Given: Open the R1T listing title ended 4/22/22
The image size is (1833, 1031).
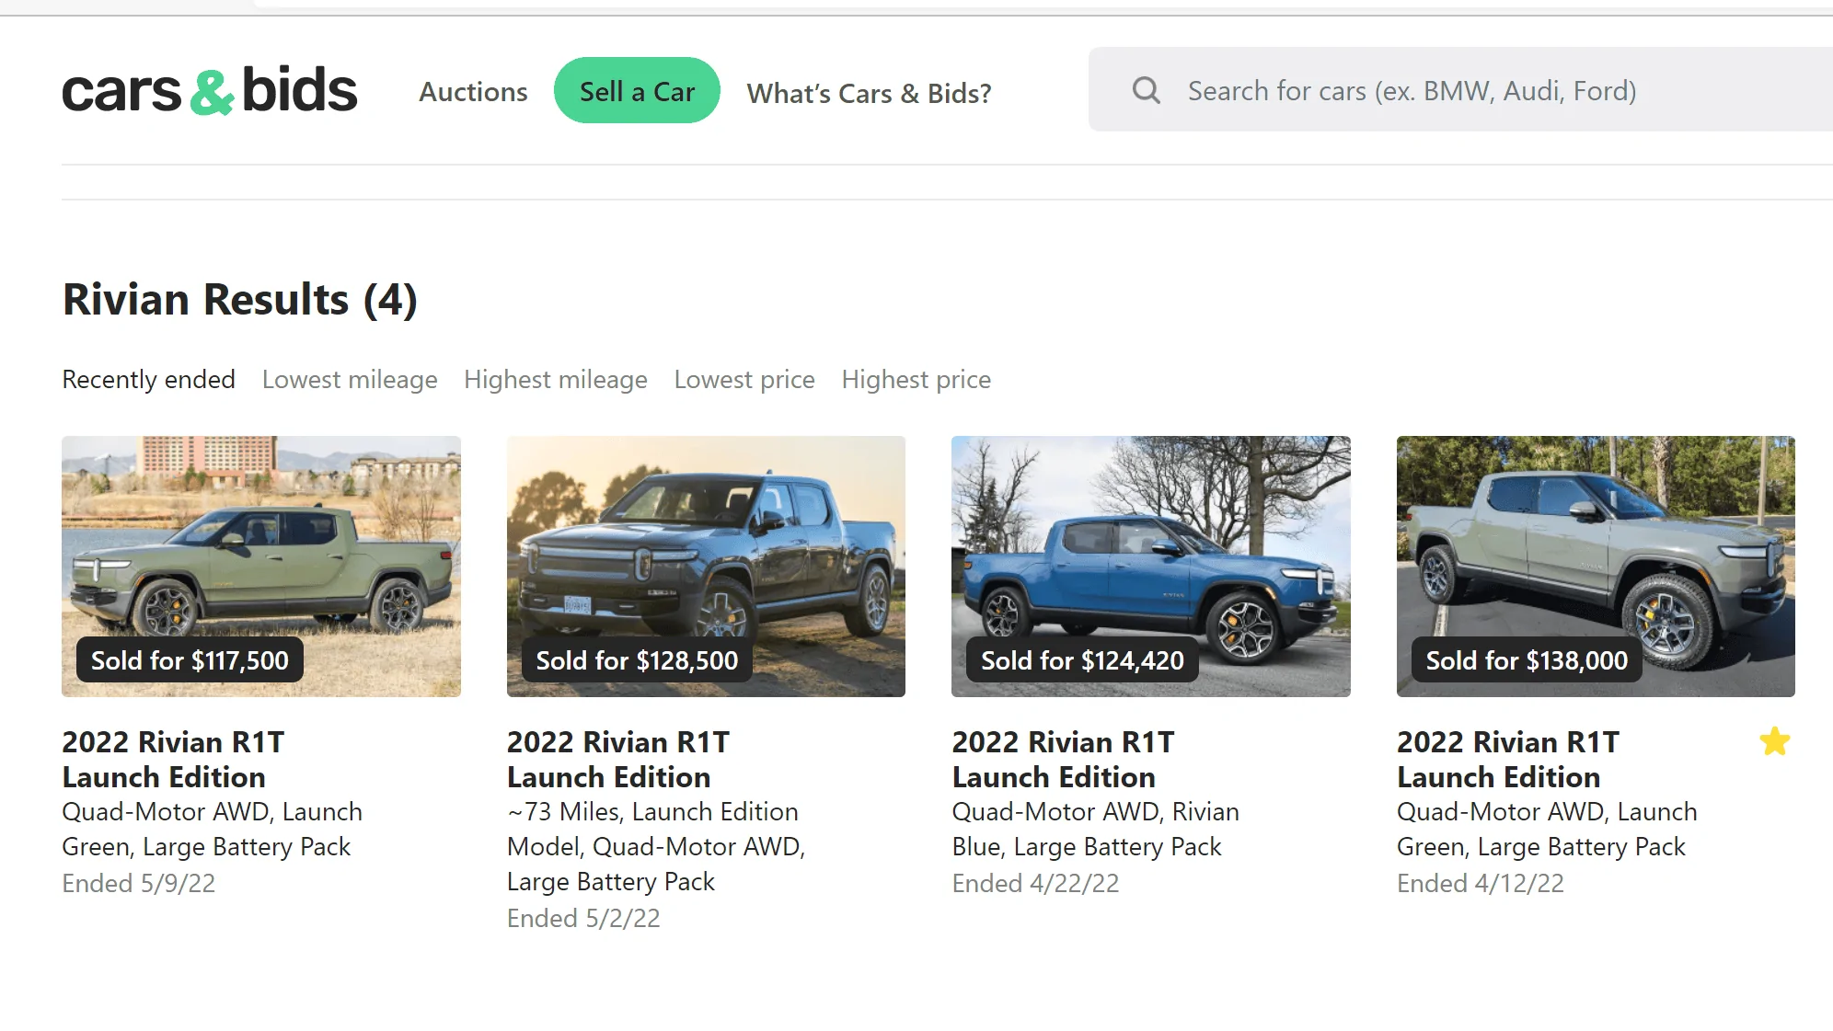Looking at the screenshot, I should [x=1063, y=760].
